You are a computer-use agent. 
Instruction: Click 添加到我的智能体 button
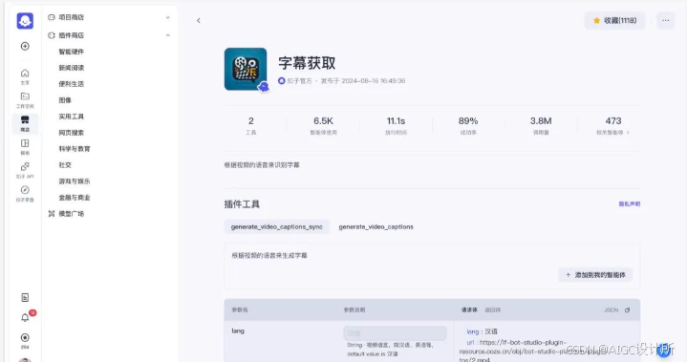tap(595, 275)
